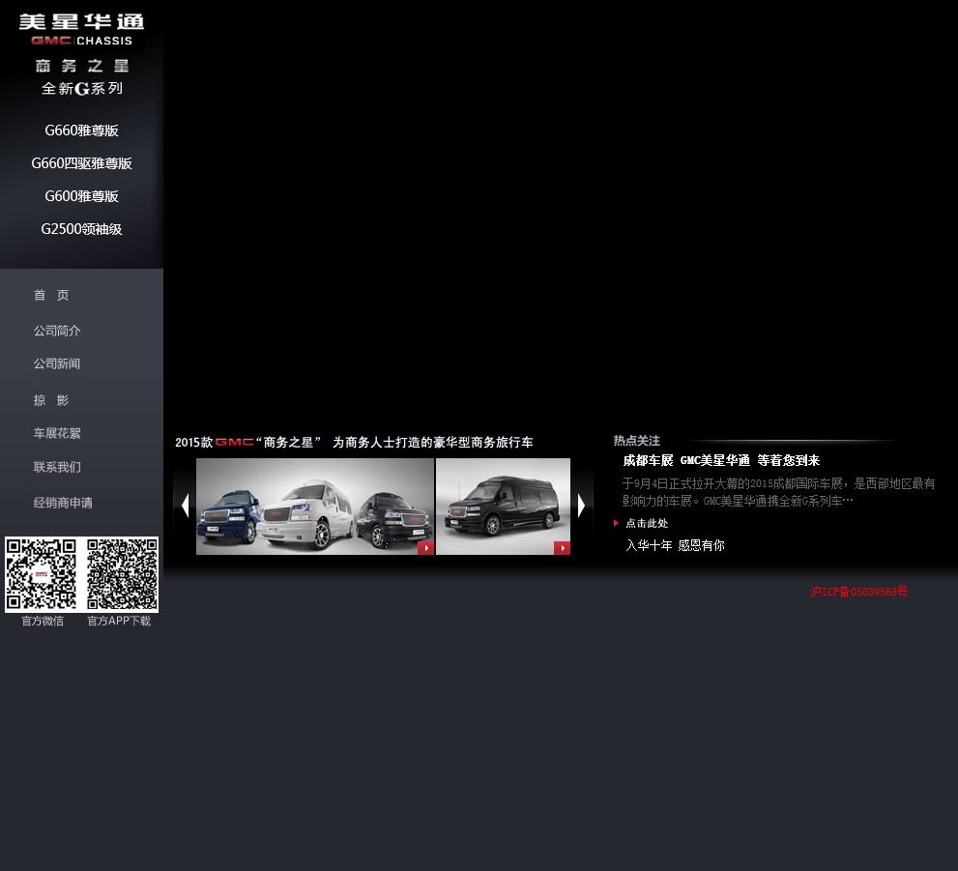Open the G660四驱雅尊版 model page
The width and height of the screenshot is (958, 871).
(x=81, y=163)
